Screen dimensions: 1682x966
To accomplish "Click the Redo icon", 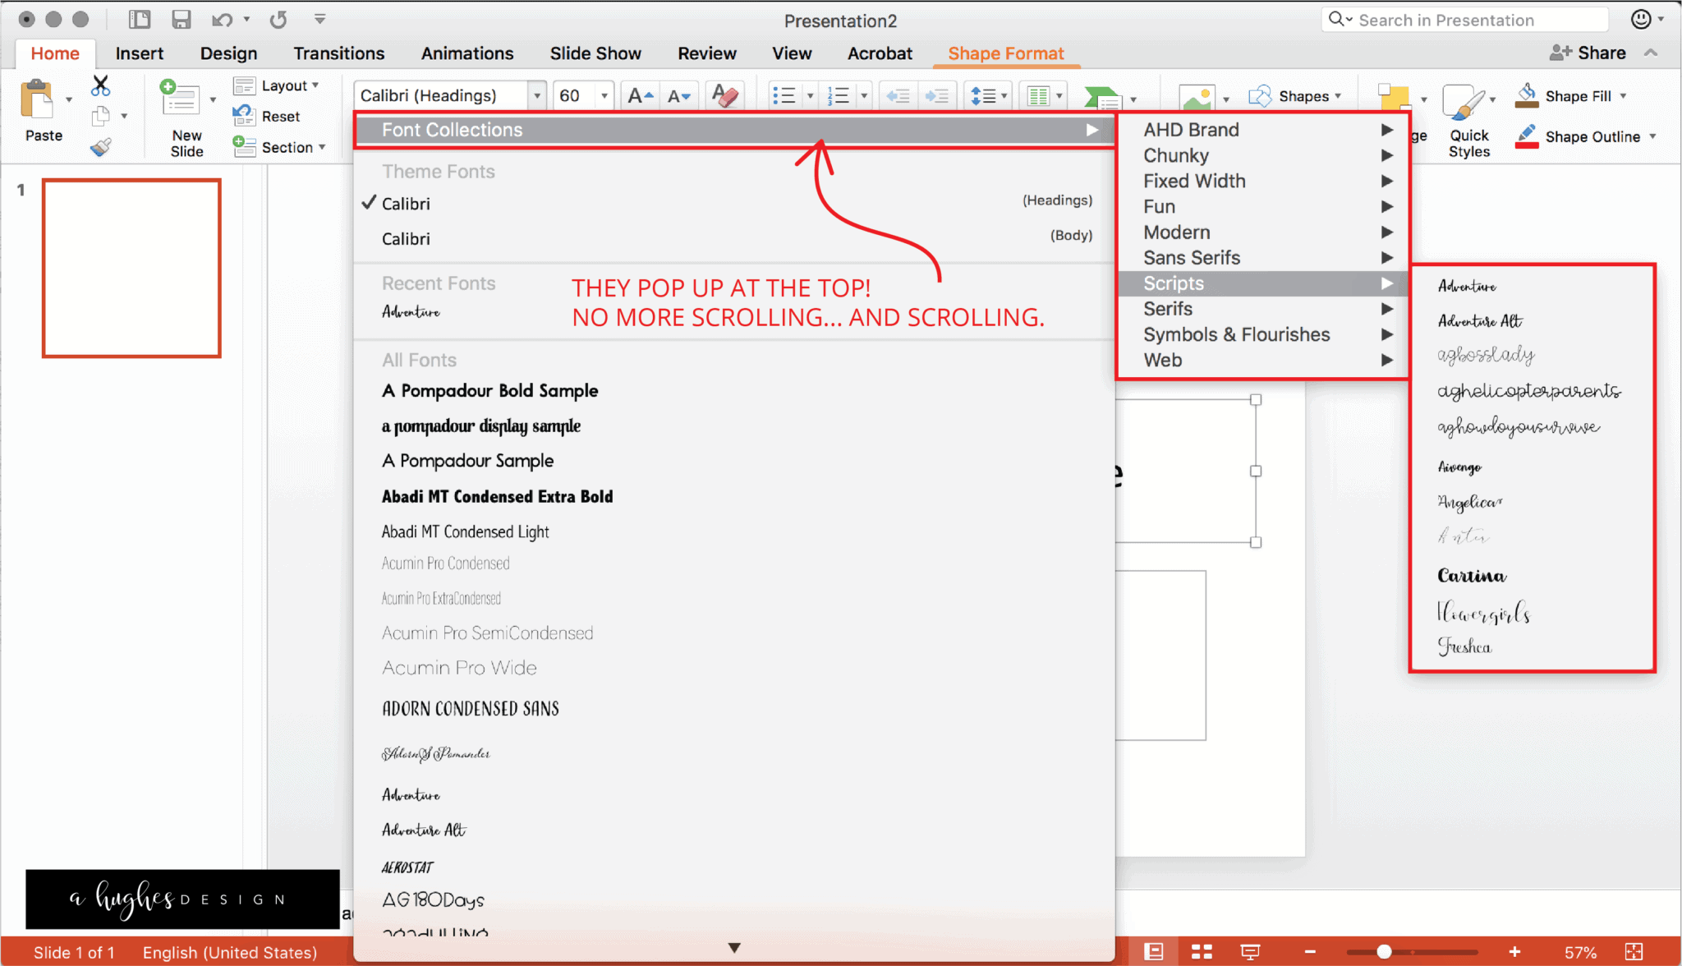I will click(x=278, y=20).
